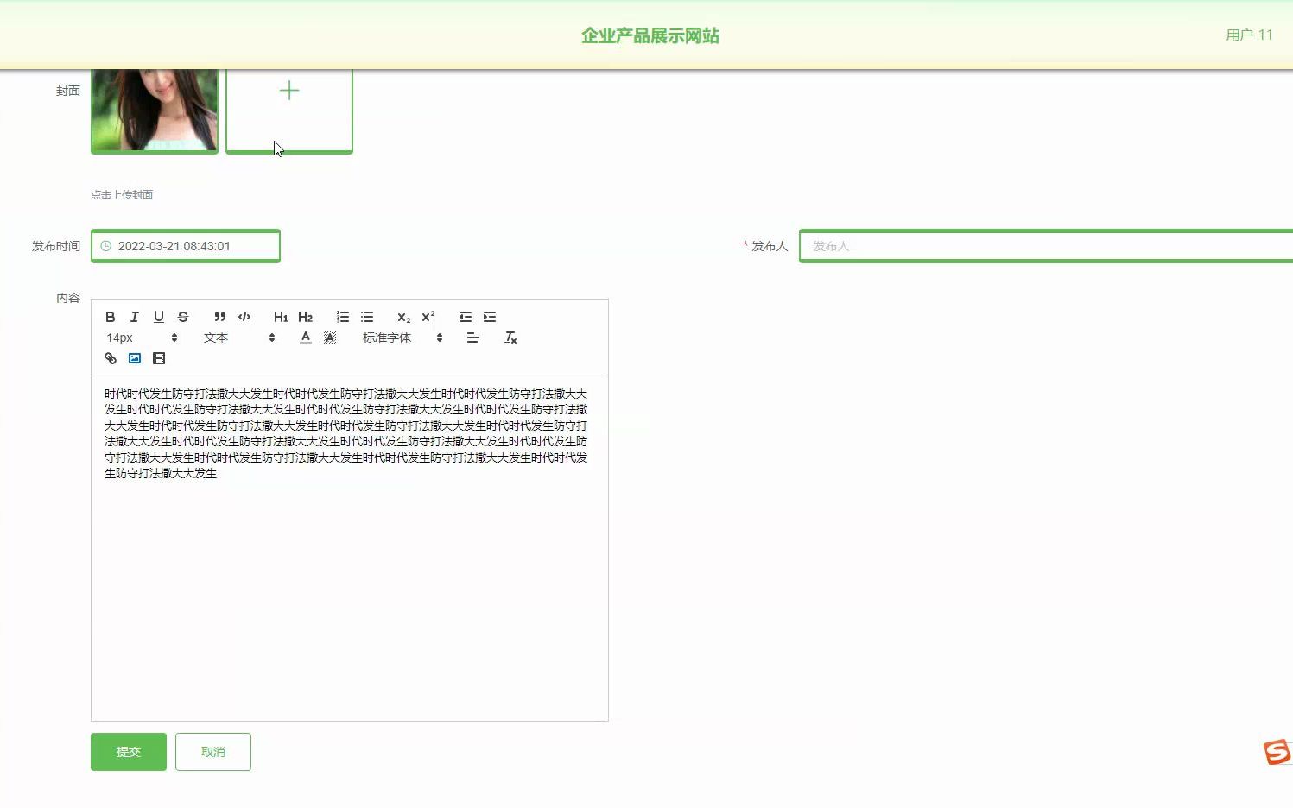The image size is (1293, 808).
Task: Insert a hyperlink in the editor
Action: click(110, 358)
